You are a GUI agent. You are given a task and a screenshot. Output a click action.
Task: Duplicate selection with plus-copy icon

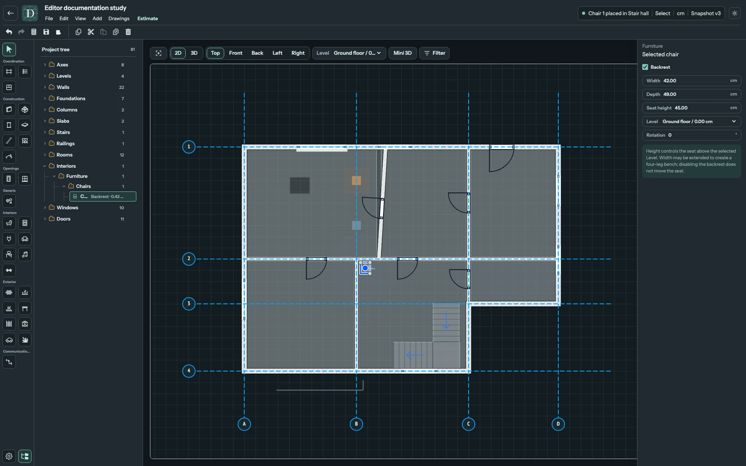pos(116,32)
